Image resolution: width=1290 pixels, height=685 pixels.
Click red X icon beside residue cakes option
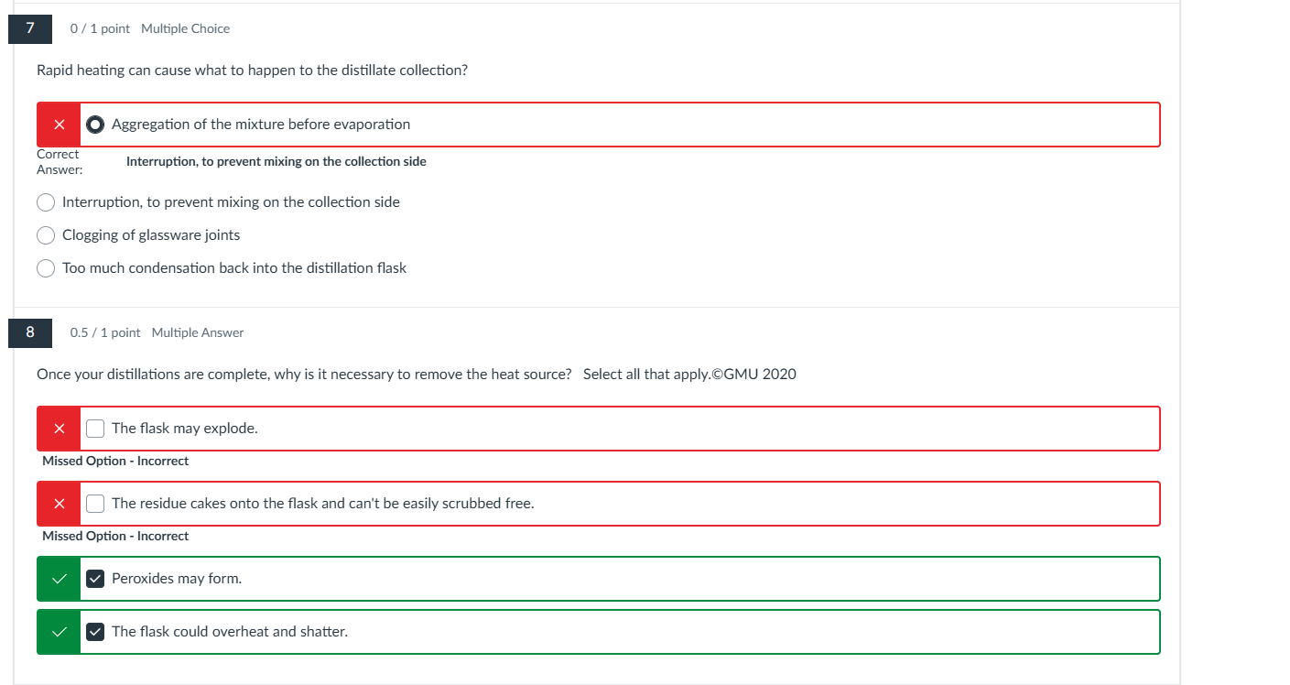(x=59, y=504)
